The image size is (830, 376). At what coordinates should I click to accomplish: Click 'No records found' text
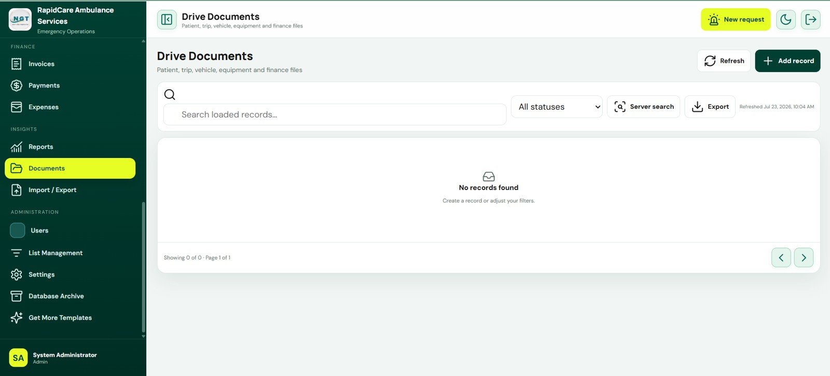click(x=489, y=187)
